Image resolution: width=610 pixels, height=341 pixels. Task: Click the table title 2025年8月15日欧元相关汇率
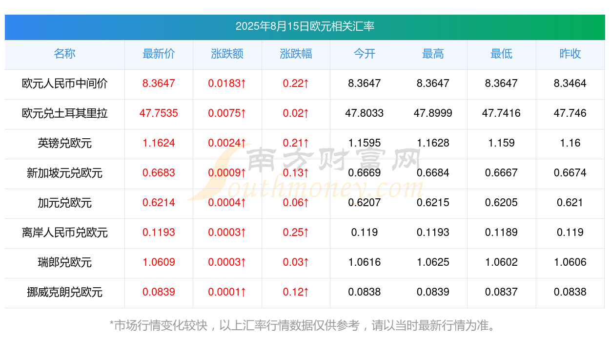(x=305, y=26)
